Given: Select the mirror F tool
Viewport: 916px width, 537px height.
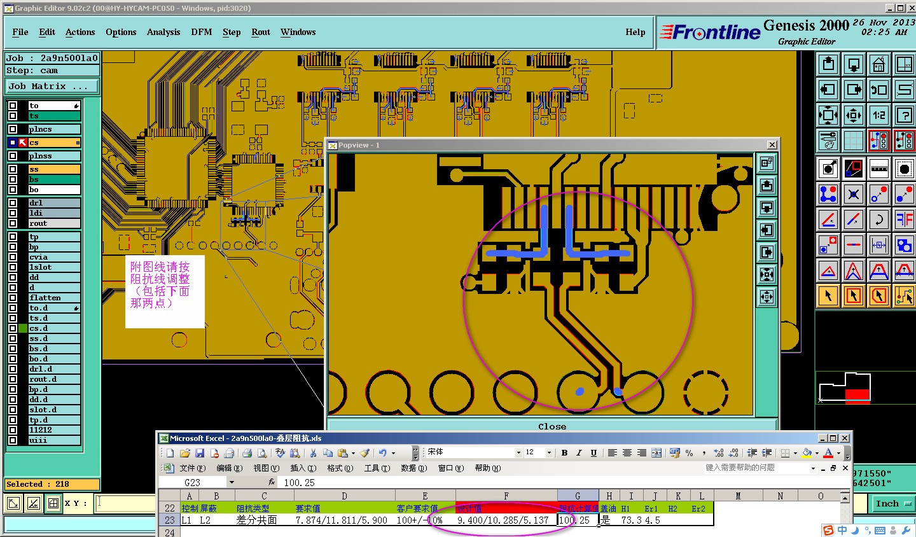Looking at the screenshot, I should 904,220.
